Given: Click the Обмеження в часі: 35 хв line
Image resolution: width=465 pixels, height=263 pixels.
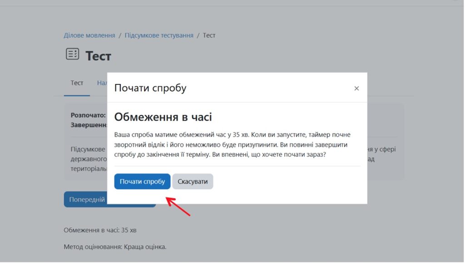Looking at the screenshot, I should (x=100, y=230).
